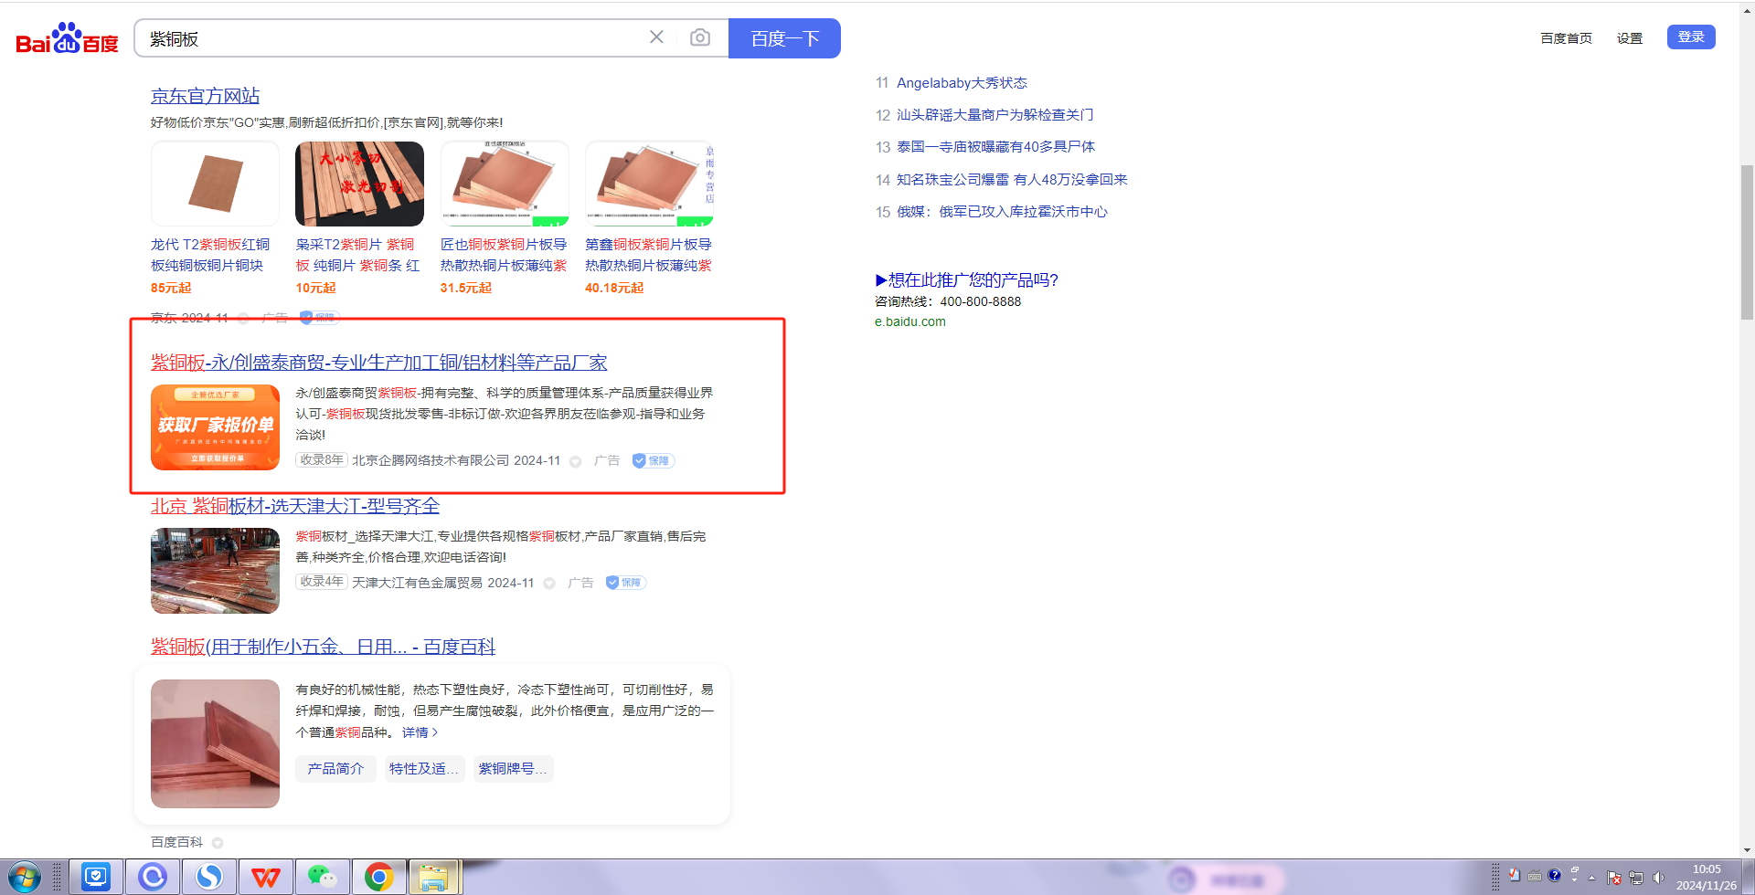This screenshot has width=1755, height=895.
Task: Launch WPS Office from the taskbar
Action: pyautogui.click(x=266, y=878)
